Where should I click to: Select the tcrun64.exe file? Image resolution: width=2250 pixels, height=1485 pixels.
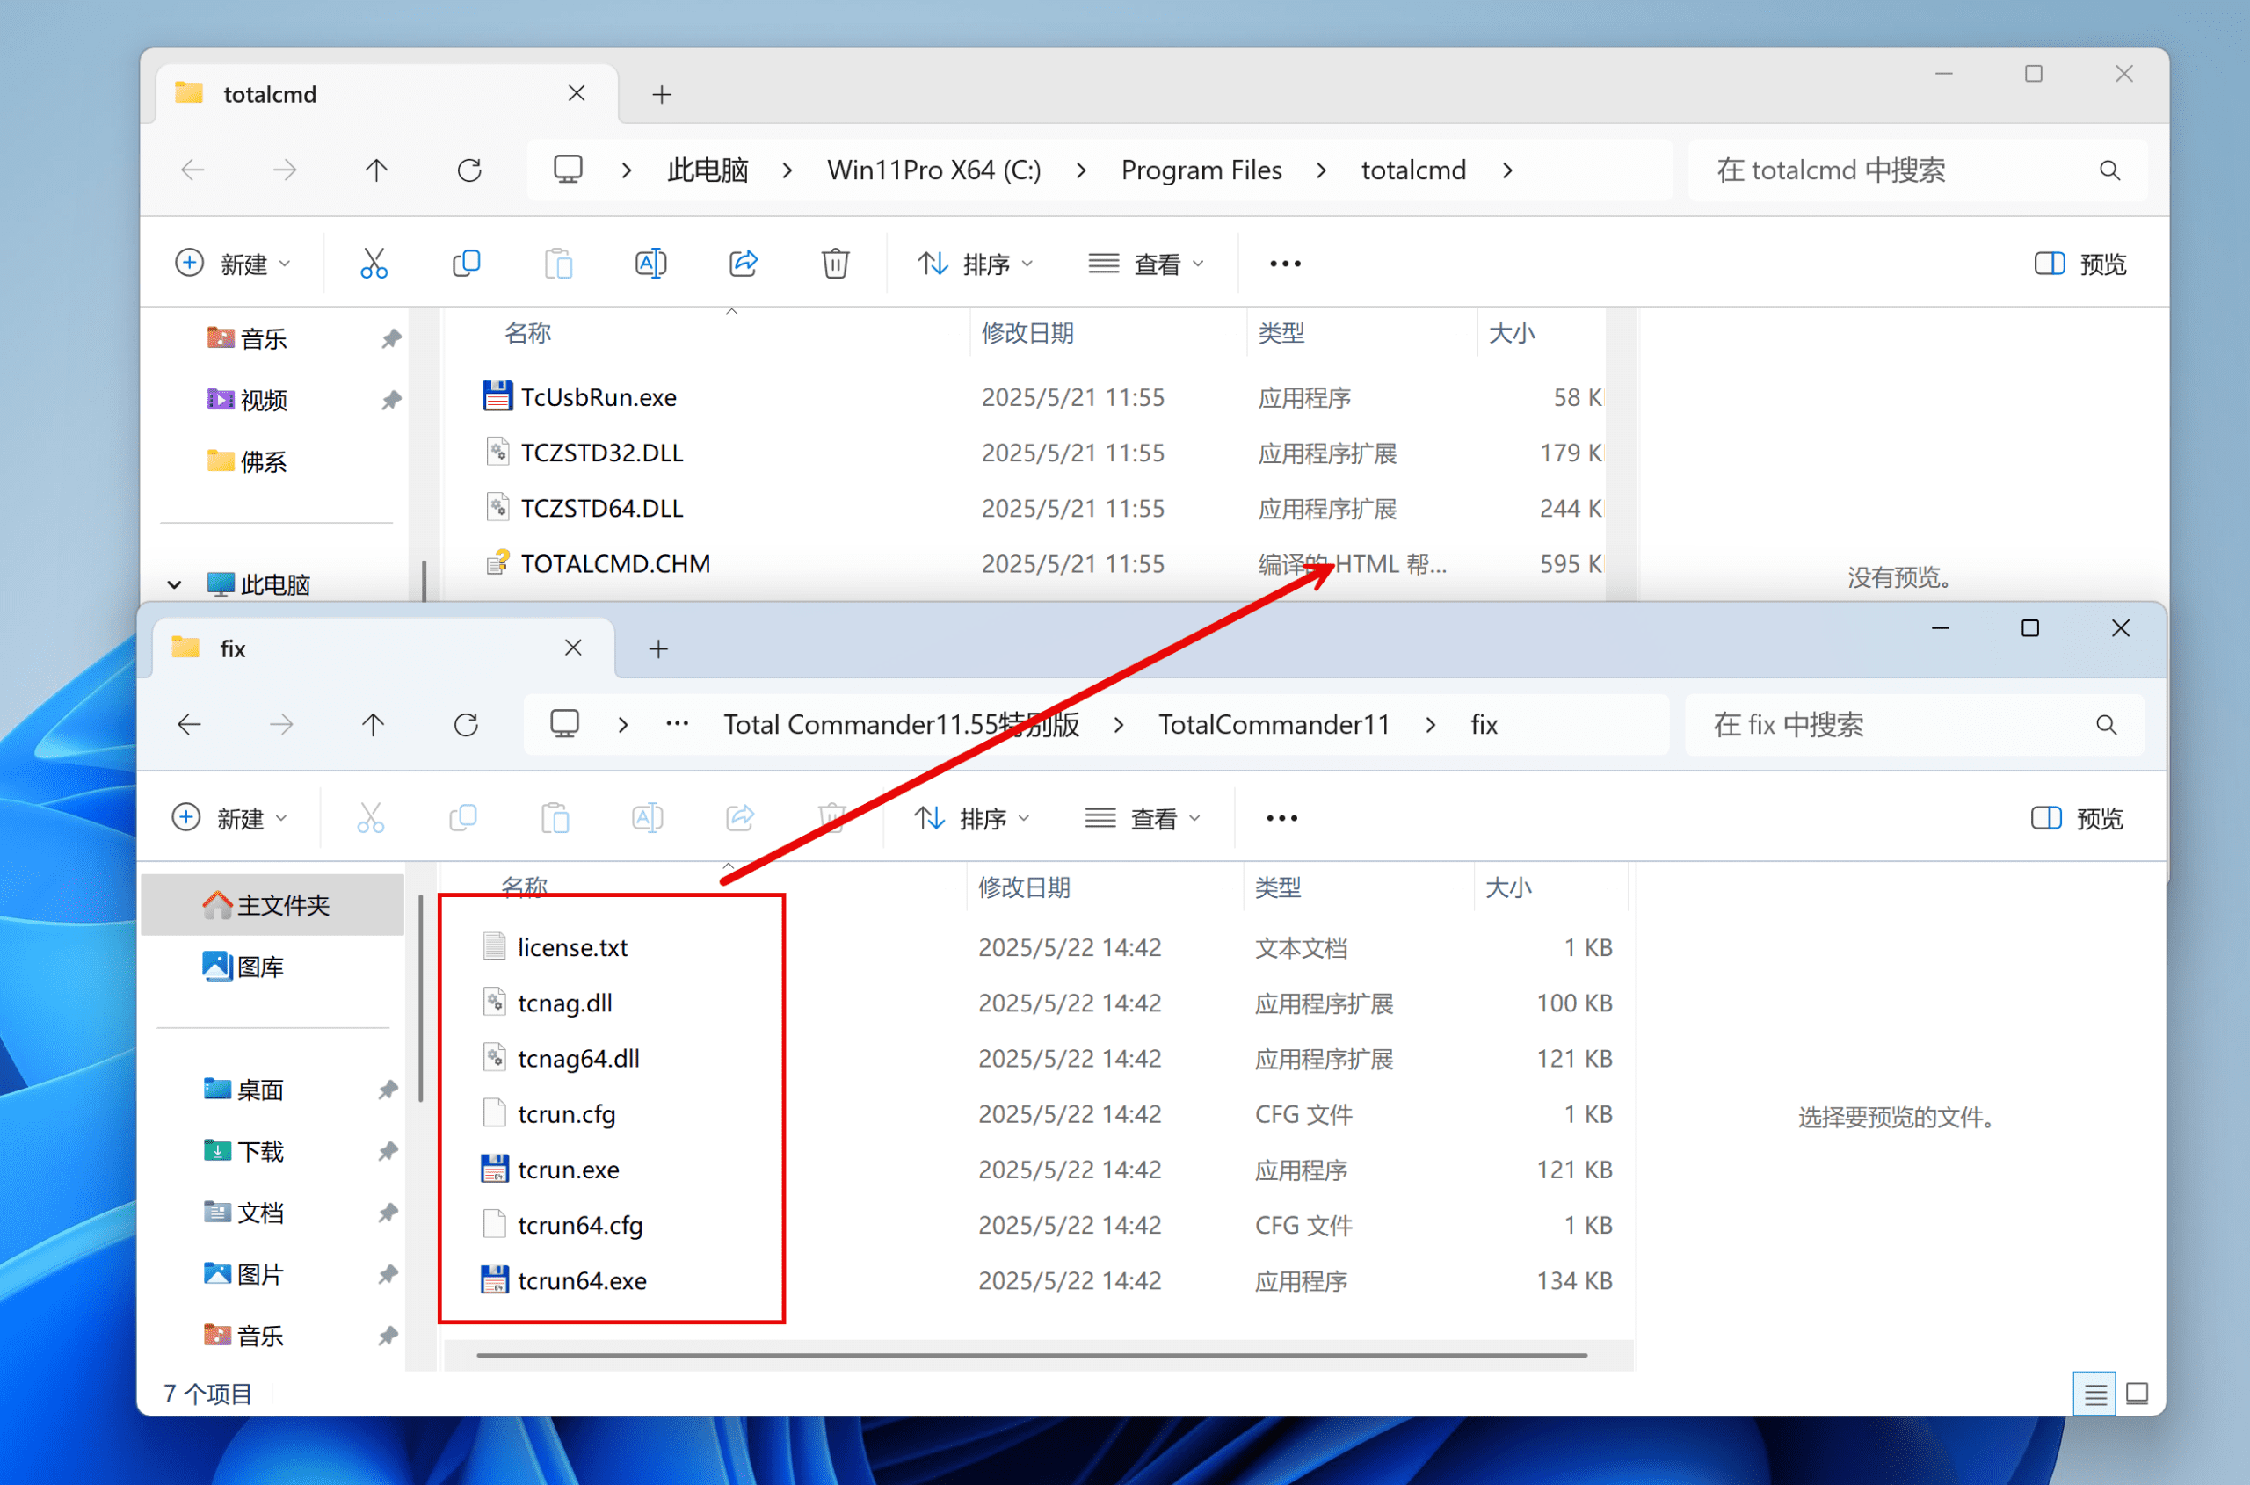(x=582, y=1280)
